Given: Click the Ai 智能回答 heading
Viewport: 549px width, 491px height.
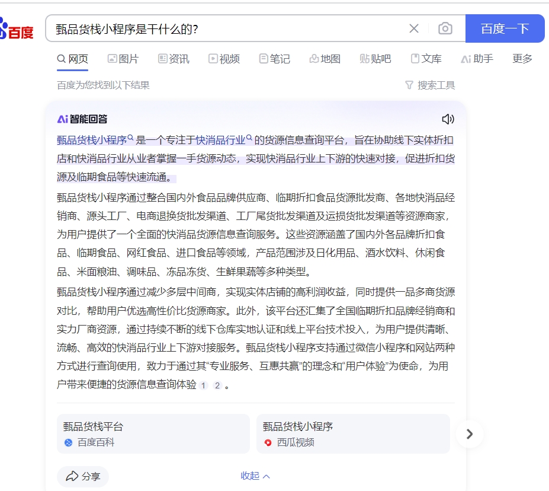Looking at the screenshot, I should [x=82, y=119].
